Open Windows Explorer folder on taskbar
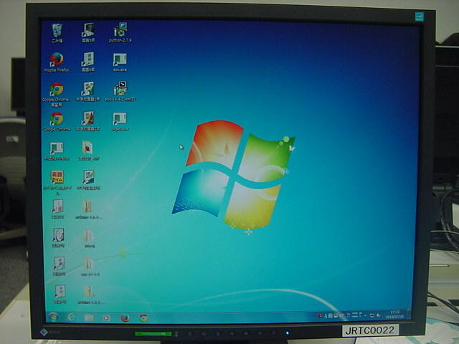Screen dimensions: 459x344 (x=89, y=317)
